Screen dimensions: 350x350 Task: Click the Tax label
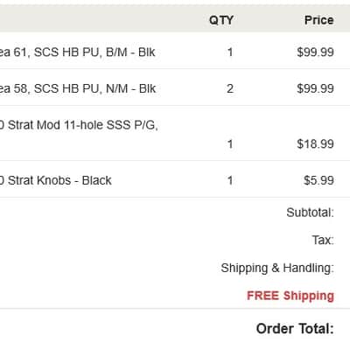[323, 241]
